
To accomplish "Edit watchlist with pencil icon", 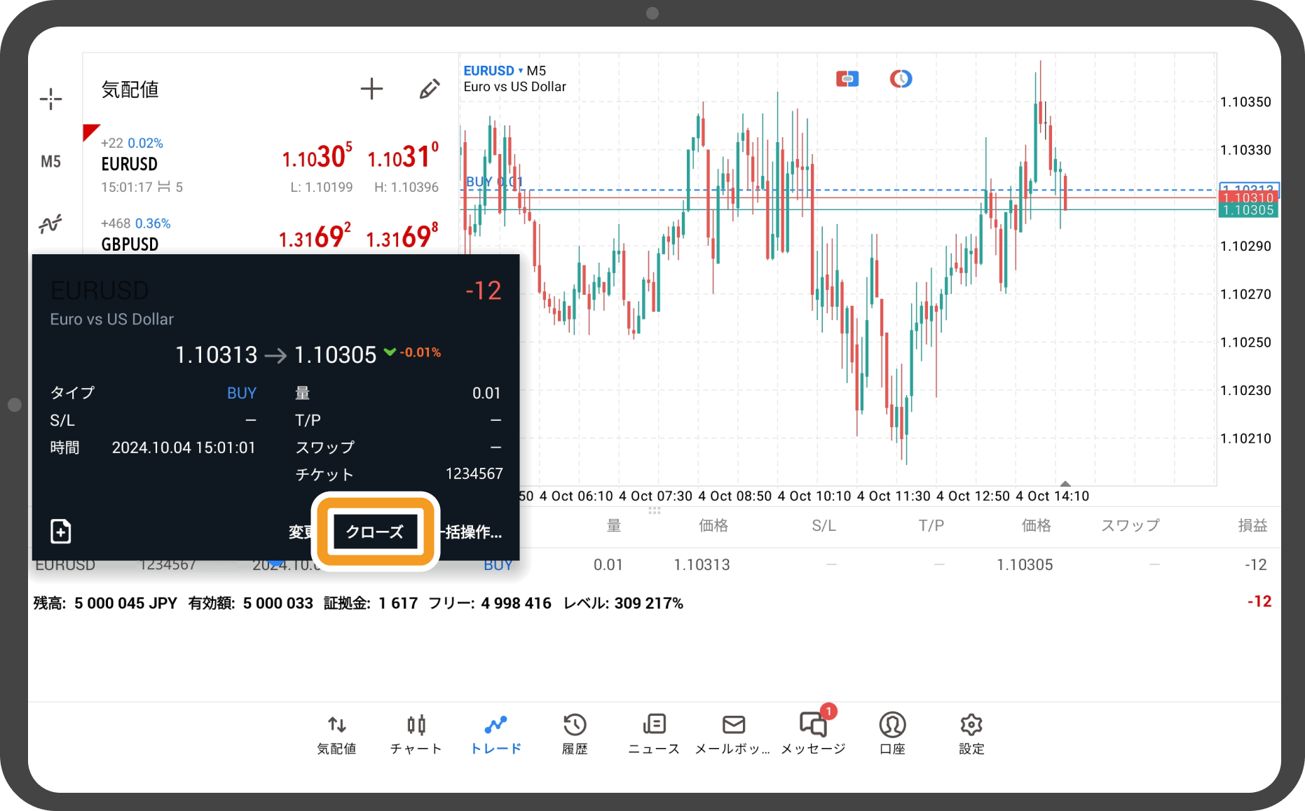I will (429, 89).
